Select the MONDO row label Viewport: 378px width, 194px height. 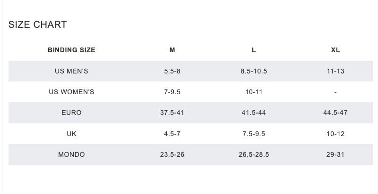(x=71, y=154)
